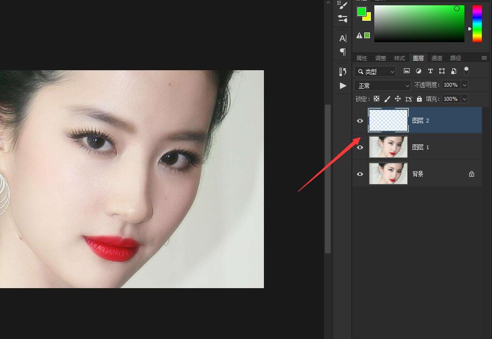
Task: Select the 图层 1 layer thumbnail
Action: pos(388,147)
